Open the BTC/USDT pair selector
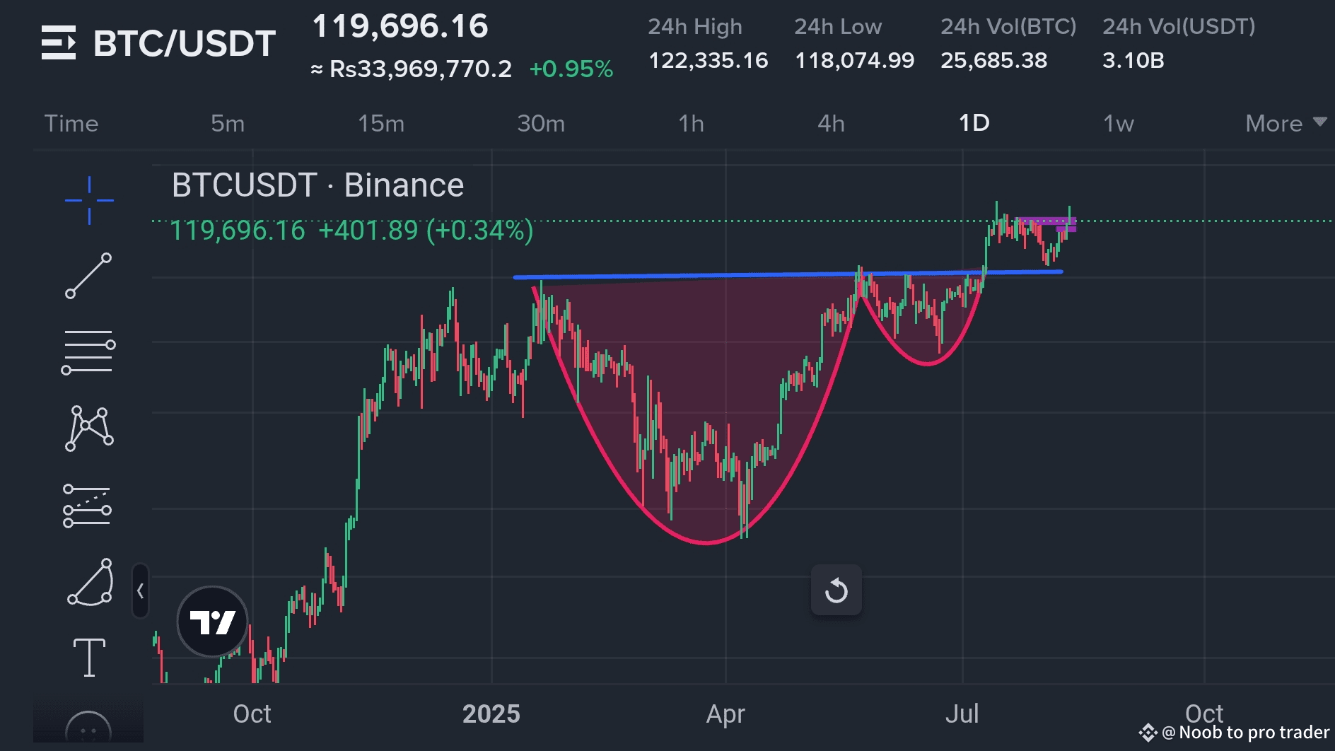 (185, 43)
